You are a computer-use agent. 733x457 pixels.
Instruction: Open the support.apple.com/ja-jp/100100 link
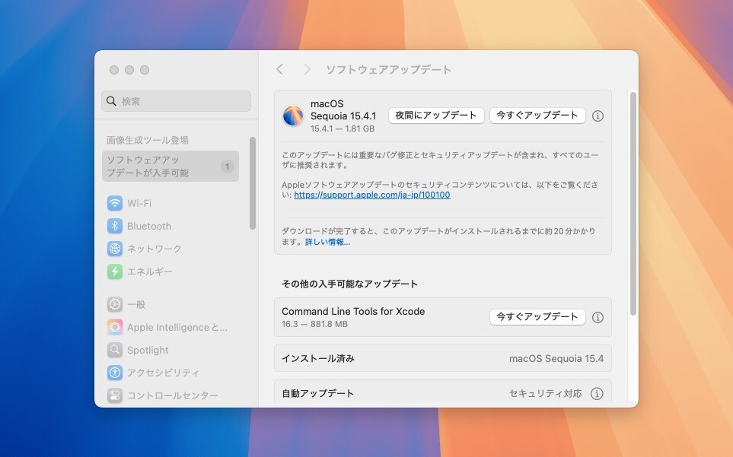tap(372, 195)
